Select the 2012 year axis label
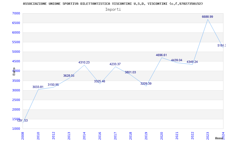This screenshot has height=141, width=226. point(53,136)
